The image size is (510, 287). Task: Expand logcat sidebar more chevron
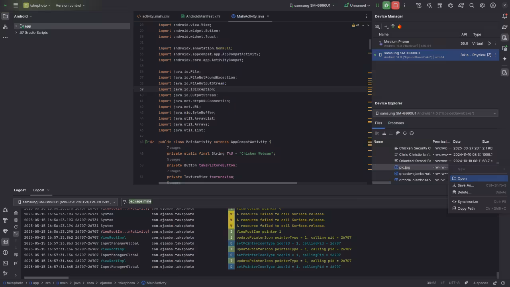pos(16,275)
